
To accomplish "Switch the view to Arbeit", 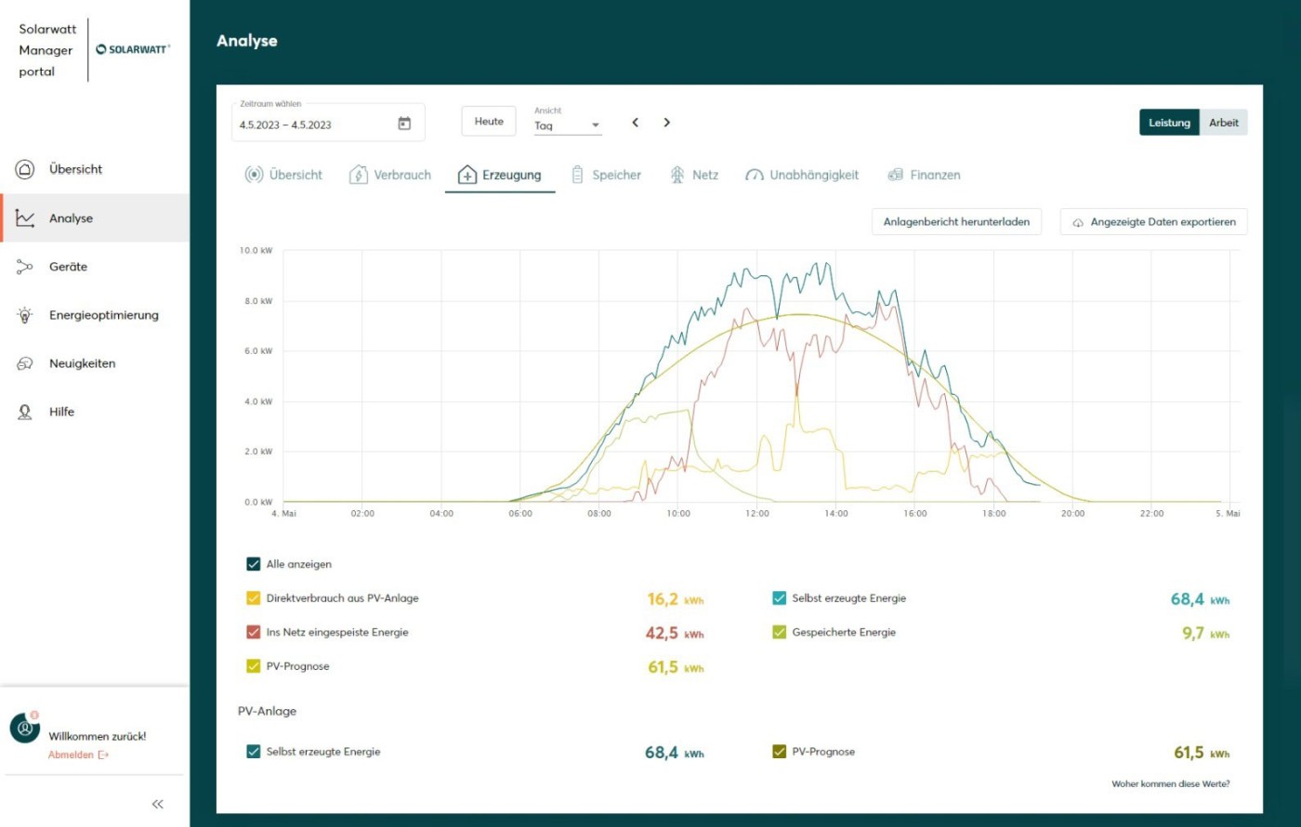I will click(1223, 123).
